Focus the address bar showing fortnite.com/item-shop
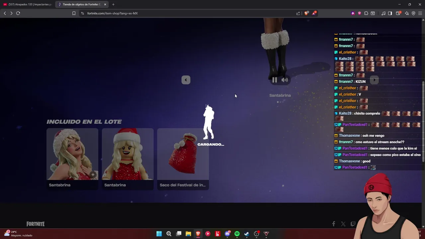The image size is (425, 239). pyautogui.click(x=189, y=13)
